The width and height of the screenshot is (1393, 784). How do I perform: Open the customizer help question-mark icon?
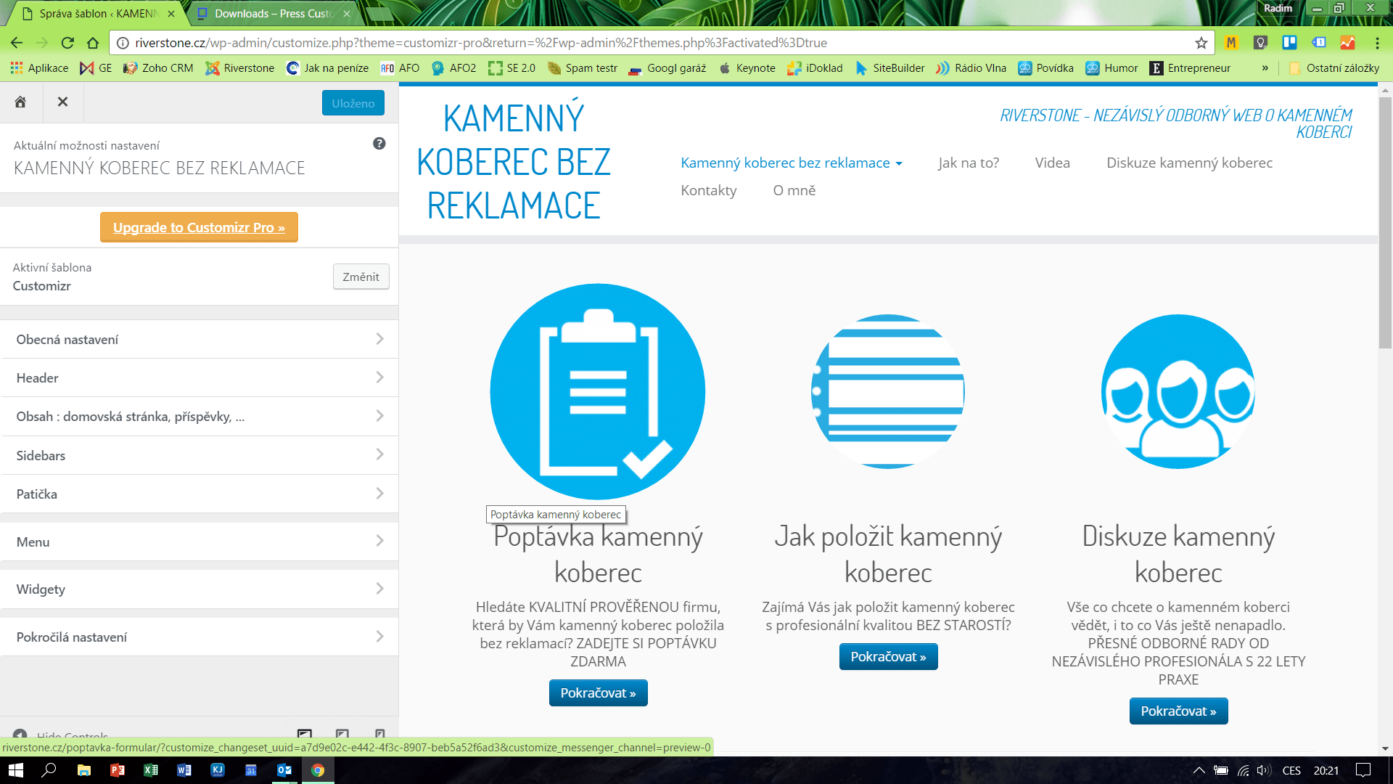[x=379, y=144]
